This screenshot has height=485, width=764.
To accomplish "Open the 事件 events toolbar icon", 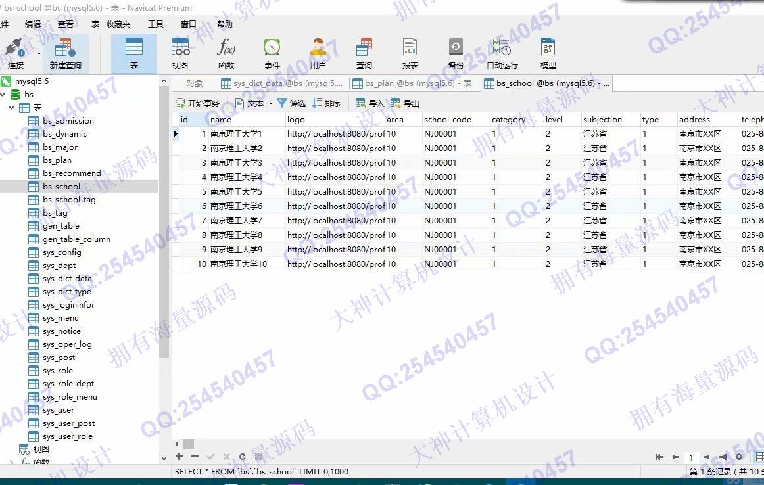I will (x=272, y=53).
